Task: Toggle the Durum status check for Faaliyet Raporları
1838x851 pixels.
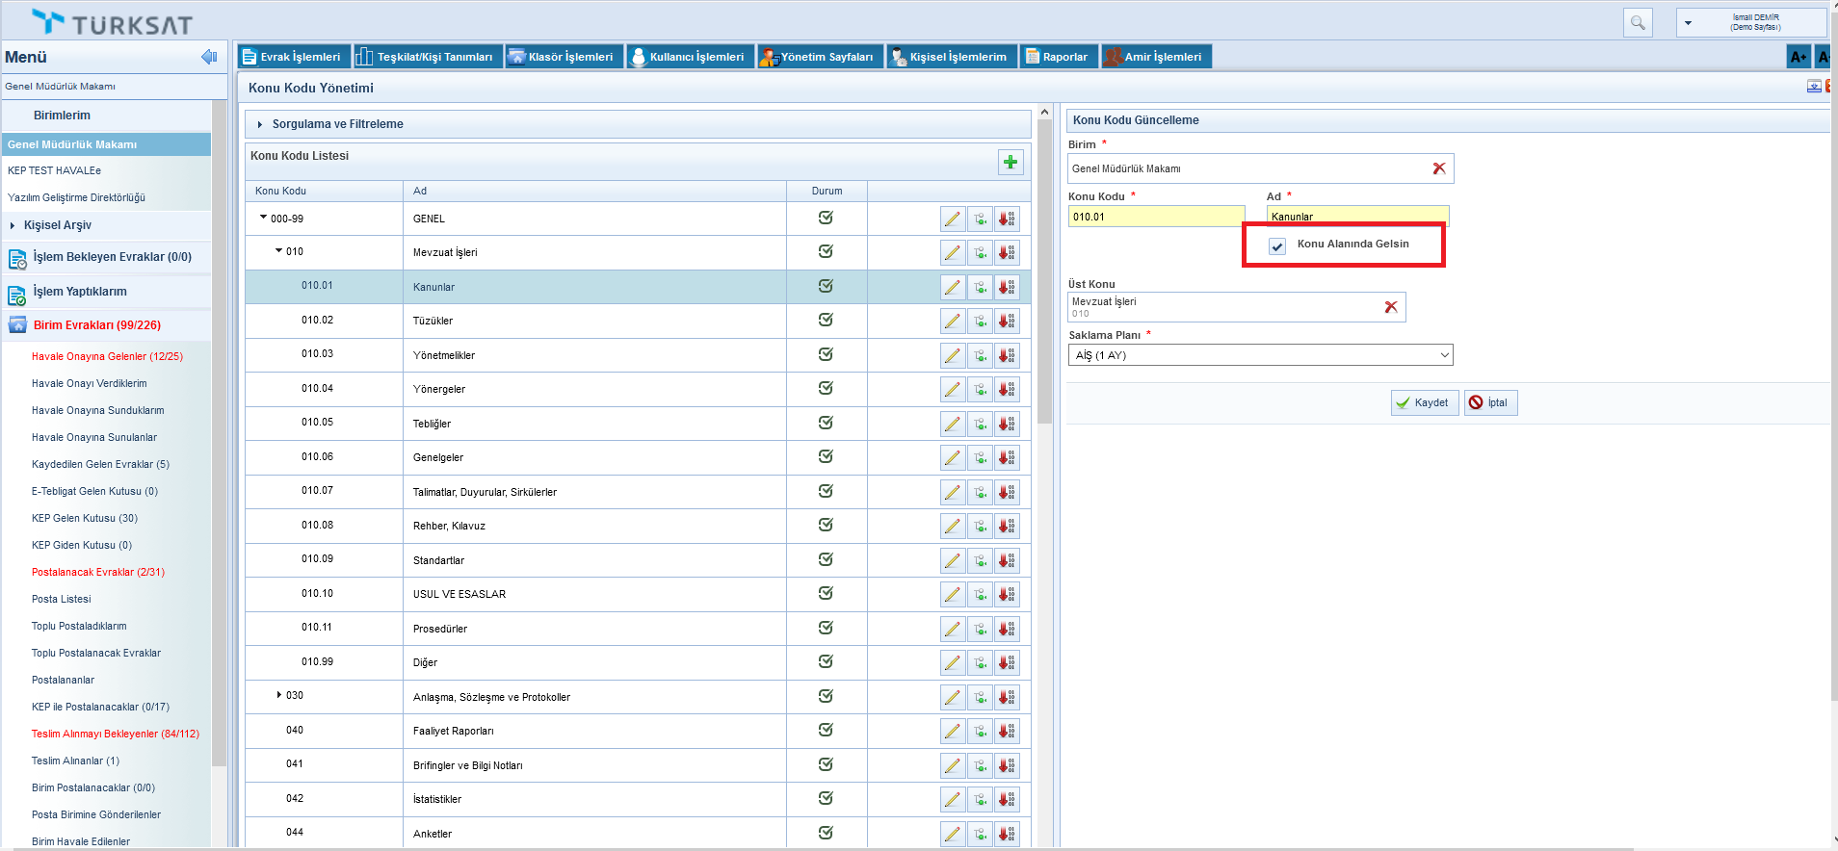Action: pos(826,730)
